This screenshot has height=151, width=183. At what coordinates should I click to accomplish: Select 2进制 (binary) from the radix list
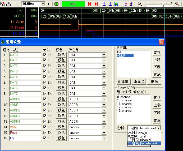pos(137,133)
